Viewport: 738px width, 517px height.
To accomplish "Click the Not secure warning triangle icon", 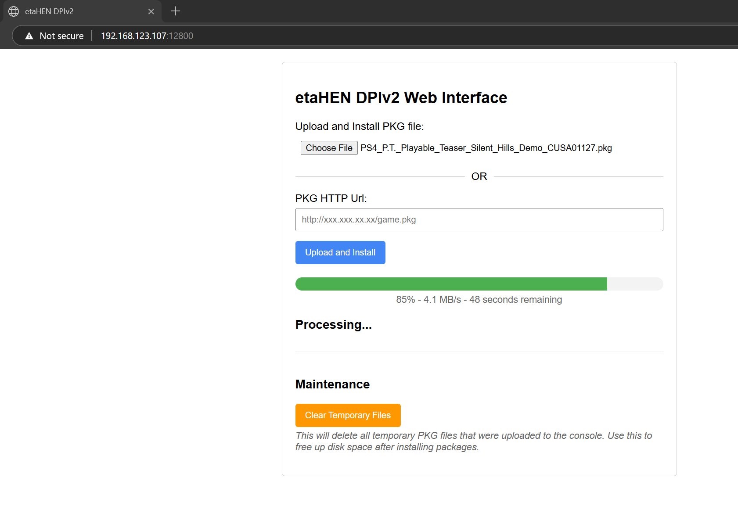I will pos(29,36).
